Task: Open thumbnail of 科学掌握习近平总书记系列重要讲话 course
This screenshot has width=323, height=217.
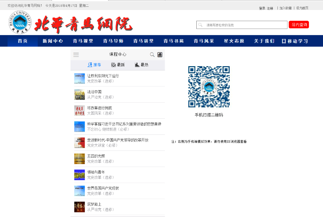Action: point(80,127)
